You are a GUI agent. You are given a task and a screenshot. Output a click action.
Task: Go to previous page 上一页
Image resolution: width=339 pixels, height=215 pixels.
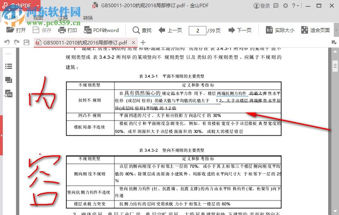(x=170, y=30)
